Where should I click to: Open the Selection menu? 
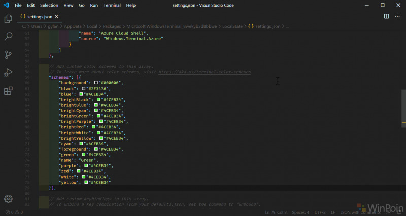click(x=49, y=5)
